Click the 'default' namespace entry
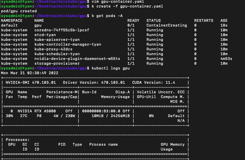The image size is (245, 160). pyautogui.click(x=9, y=25)
